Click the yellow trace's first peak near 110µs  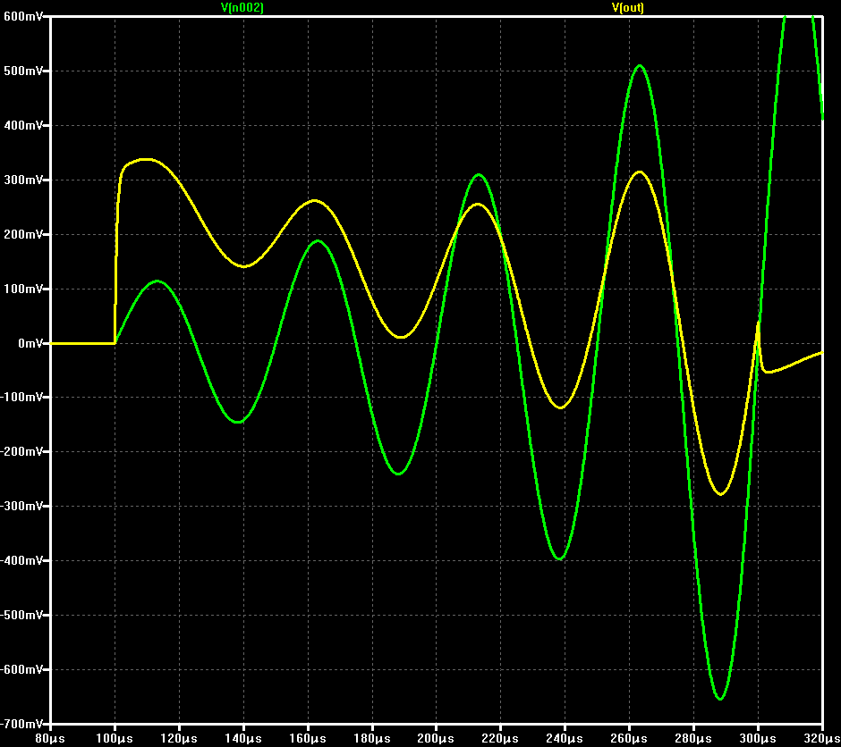[146, 159]
